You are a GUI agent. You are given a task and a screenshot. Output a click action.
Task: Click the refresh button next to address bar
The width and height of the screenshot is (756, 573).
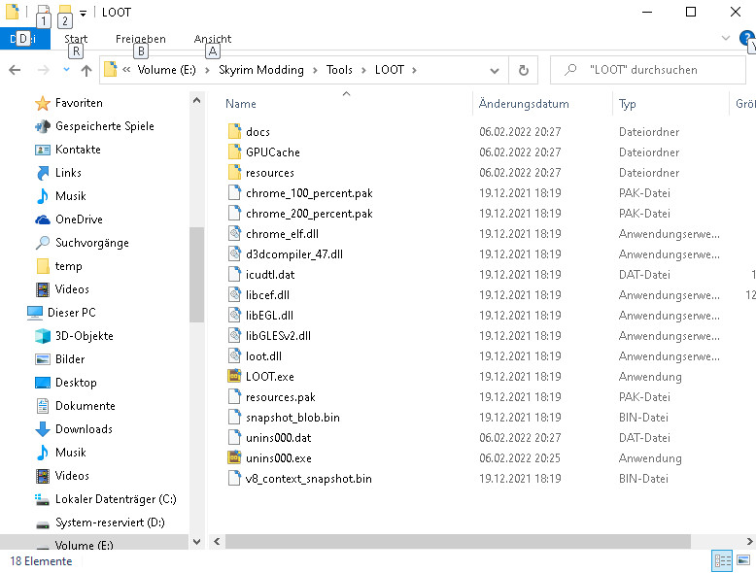pos(524,70)
